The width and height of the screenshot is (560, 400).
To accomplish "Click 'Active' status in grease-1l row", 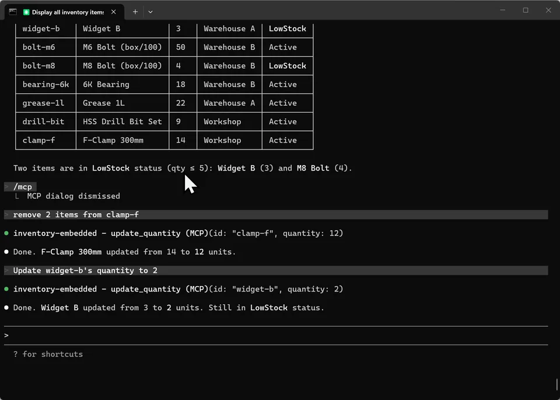I will pos(282,103).
